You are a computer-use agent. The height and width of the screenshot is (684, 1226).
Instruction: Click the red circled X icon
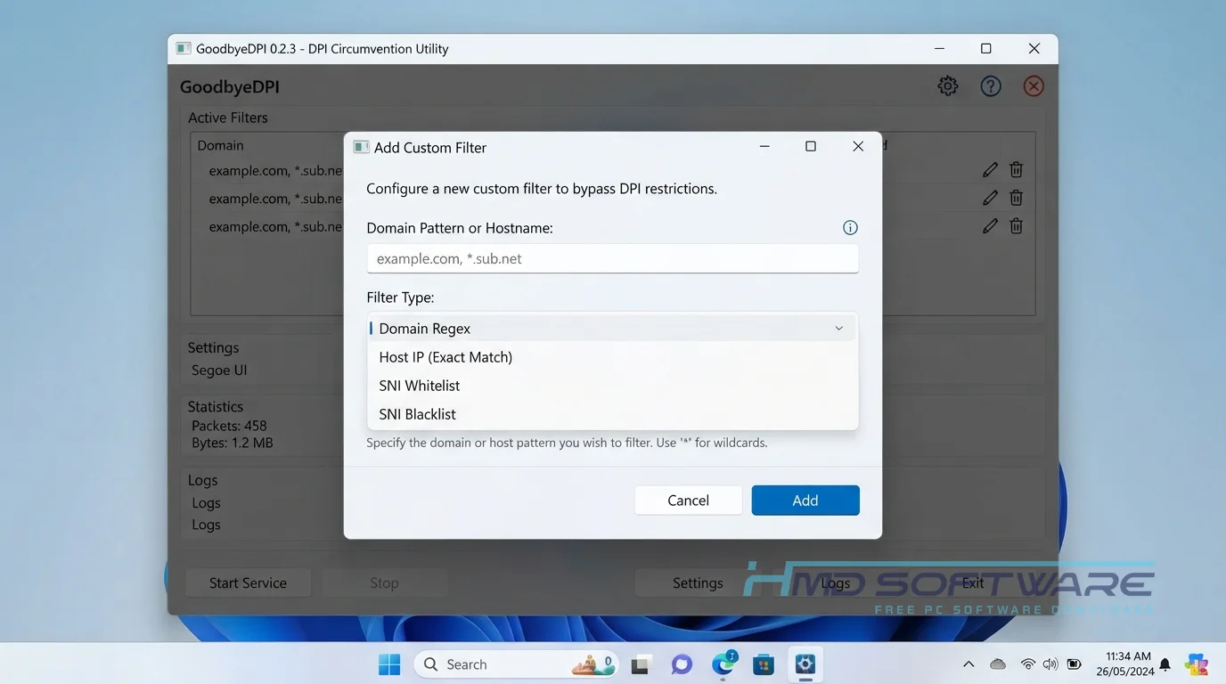click(1034, 86)
